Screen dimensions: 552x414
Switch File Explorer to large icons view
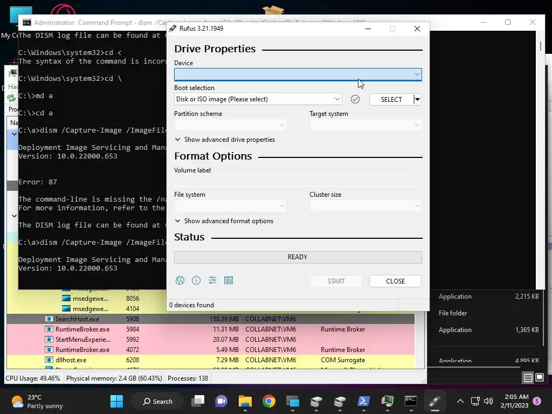pos(540,378)
